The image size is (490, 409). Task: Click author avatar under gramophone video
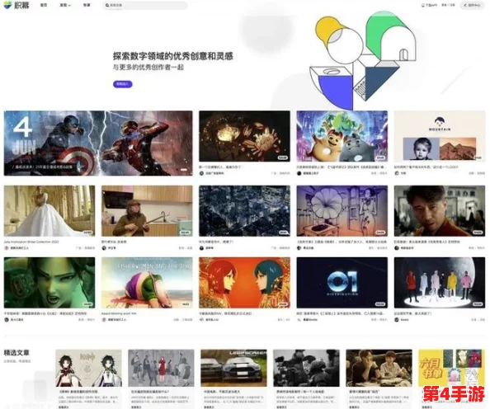(299, 247)
